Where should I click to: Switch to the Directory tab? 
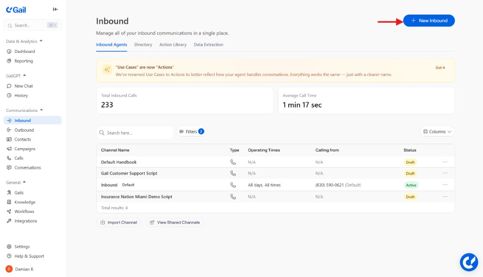[143, 44]
